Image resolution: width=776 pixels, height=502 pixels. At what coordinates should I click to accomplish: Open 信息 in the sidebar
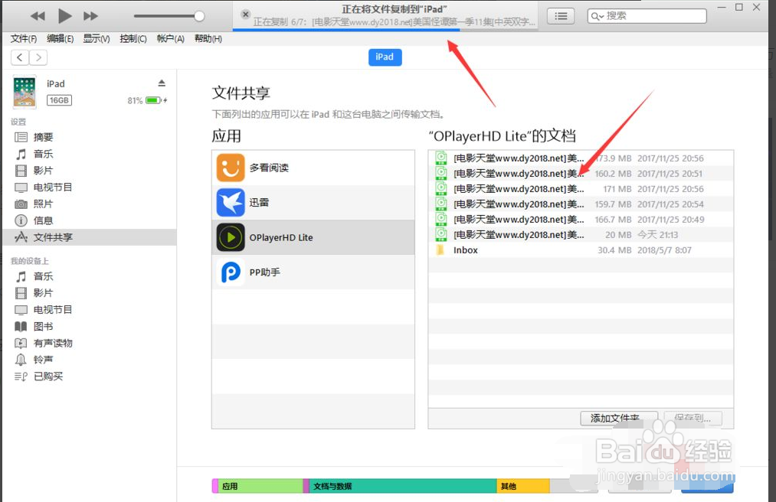point(89,220)
